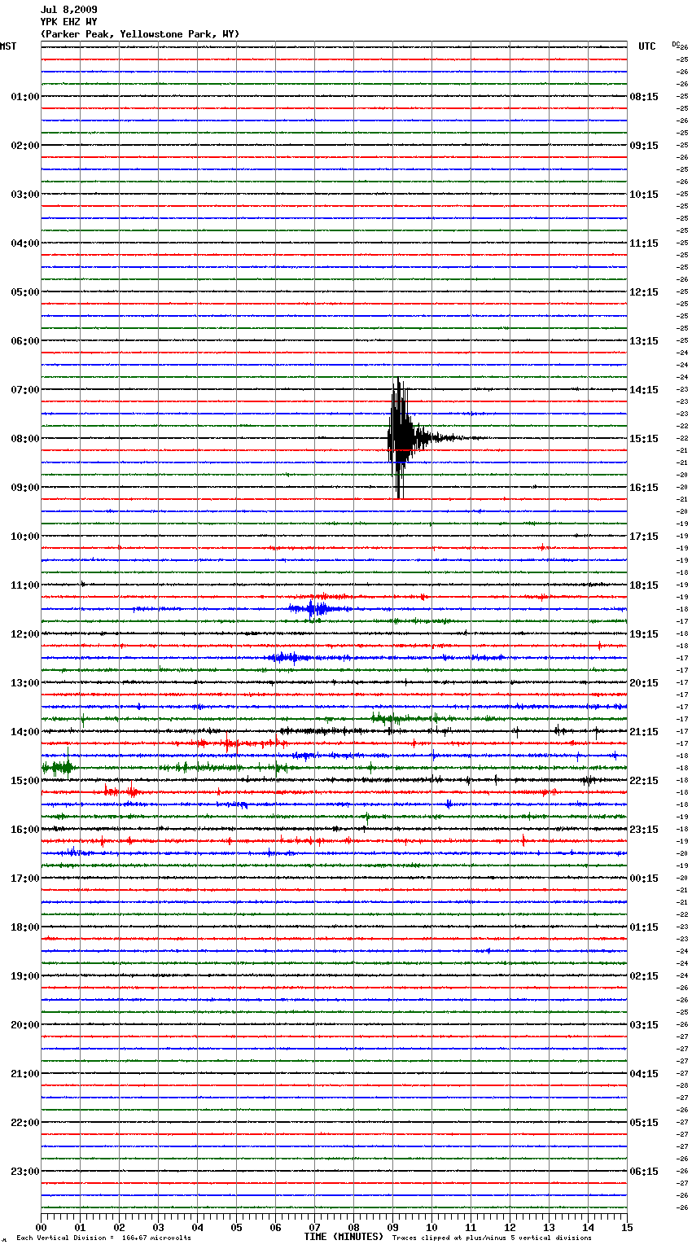Screen dimensions: 692x1249
Task: Click the 01:15 UTC time label
Action: pyautogui.click(x=644, y=927)
